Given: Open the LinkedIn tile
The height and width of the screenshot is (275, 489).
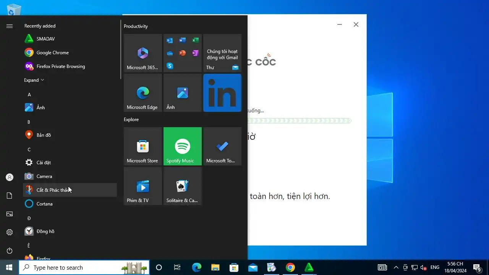Looking at the screenshot, I should (222, 93).
